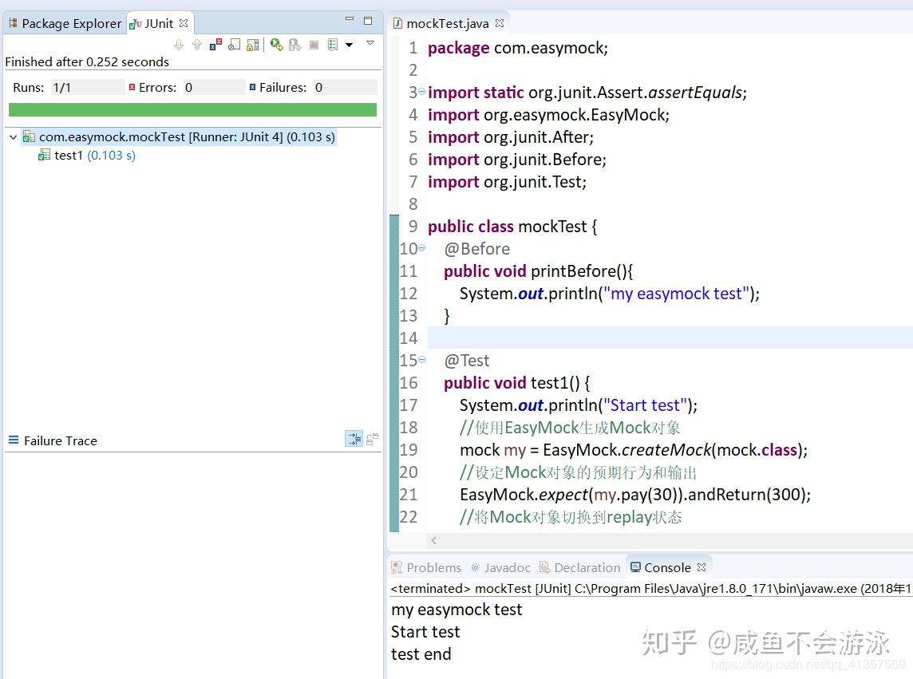
Task: Click the Console tab monitor icon
Action: pyautogui.click(x=636, y=567)
